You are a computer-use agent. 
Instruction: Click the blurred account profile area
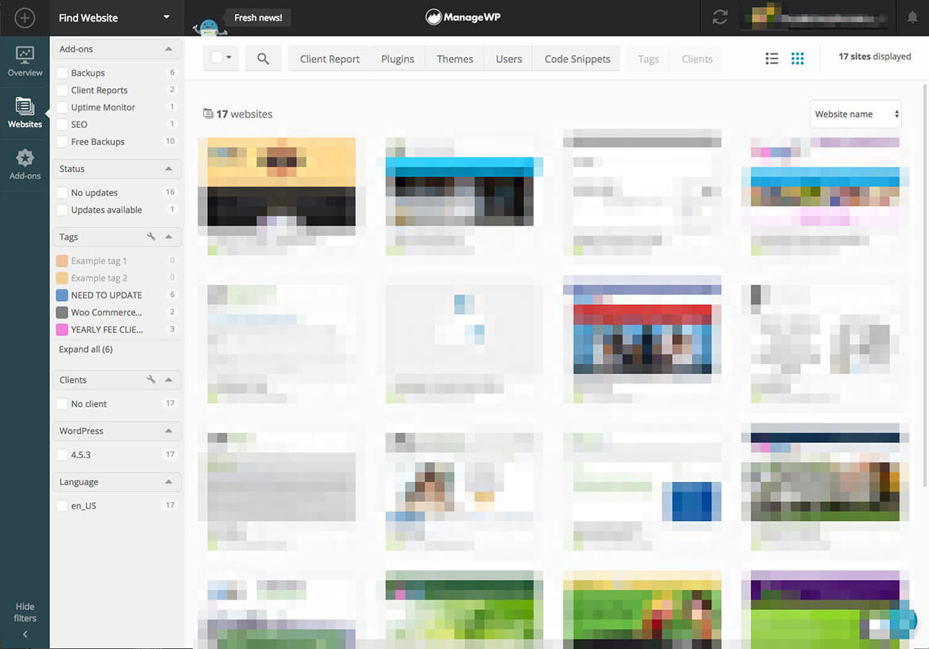coord(818,17)
